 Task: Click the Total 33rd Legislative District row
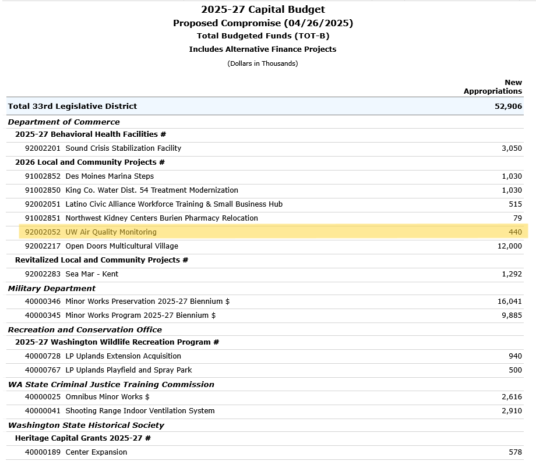[72, 107]
